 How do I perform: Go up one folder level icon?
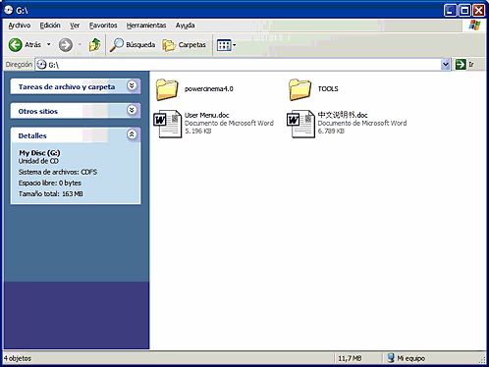[x=95, y=45]
